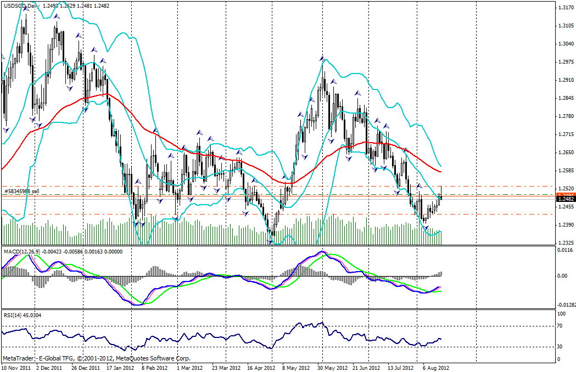
Task: Click the 23 Mar 2012 date label
Action: [226, 368]
